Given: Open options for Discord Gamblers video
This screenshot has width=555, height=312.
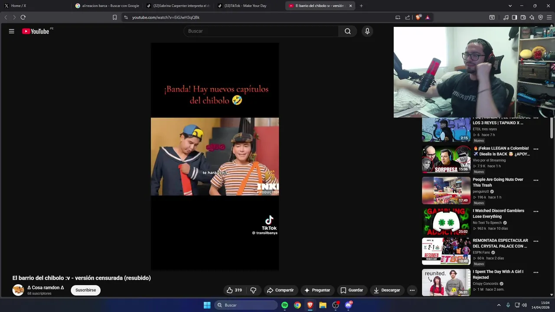Looking at the screenshot, I should click(536, 211).
